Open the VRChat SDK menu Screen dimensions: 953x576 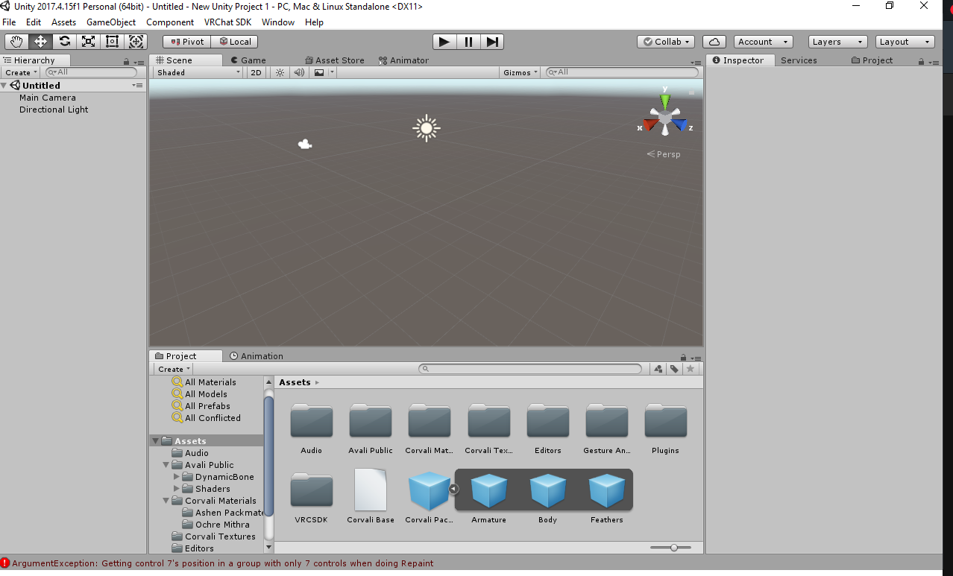pyautogui.click(x=227, y=22)
